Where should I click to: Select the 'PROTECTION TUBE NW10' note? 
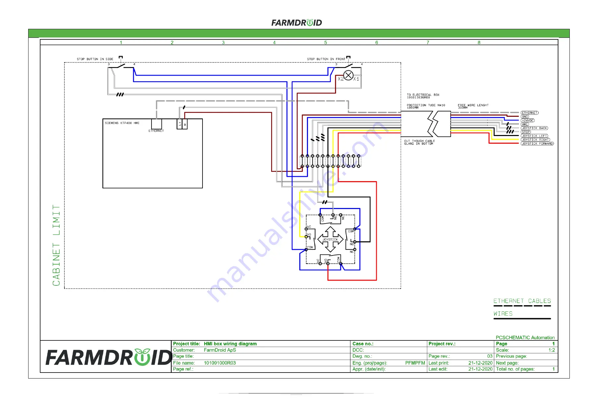coord(426,106)
